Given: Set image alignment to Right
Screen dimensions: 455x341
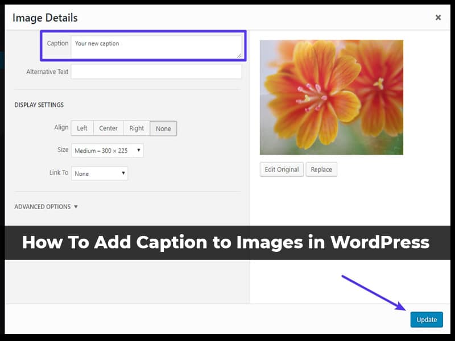Looking at the screenshot, I should (x=136, y=128).
